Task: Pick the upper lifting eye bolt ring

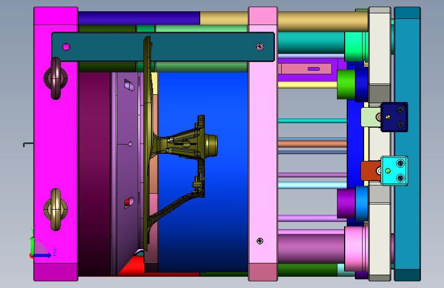Action: (55, 78)
